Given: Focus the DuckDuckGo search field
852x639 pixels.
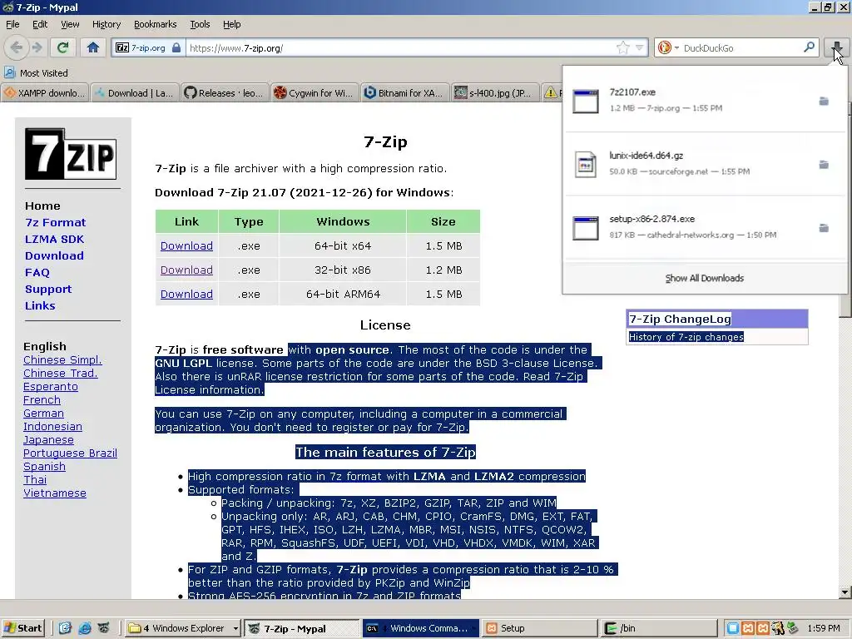Looking at the screenshot, I should pos(741,47).
